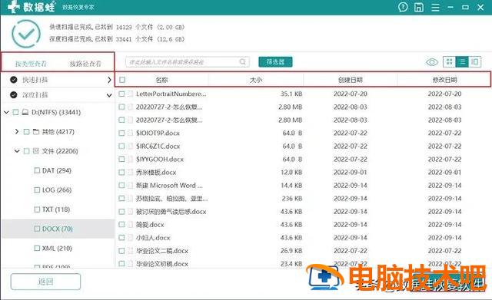Click the save scan results icon
This screenshot has height=300, width=492.
coord(419,7)
